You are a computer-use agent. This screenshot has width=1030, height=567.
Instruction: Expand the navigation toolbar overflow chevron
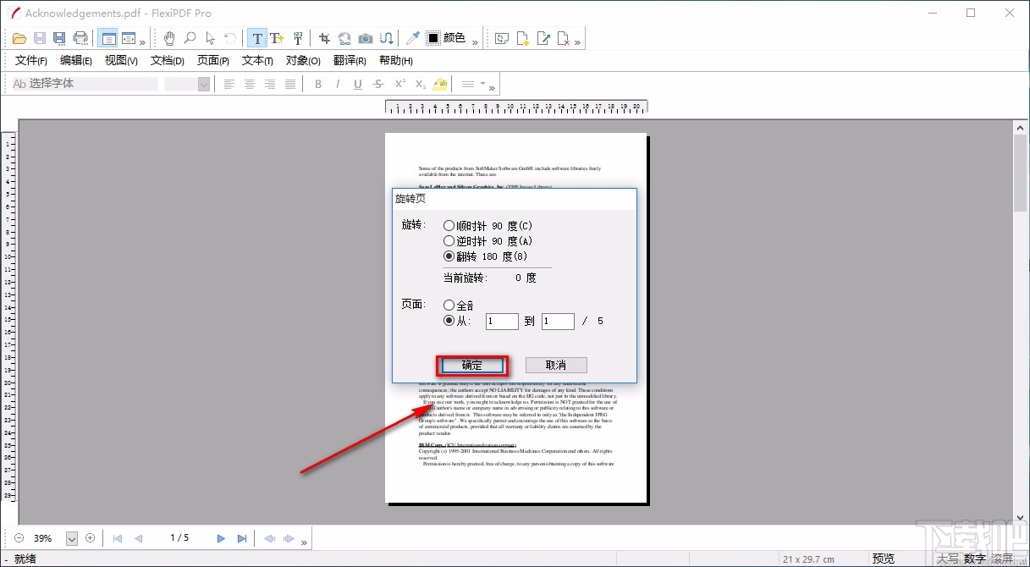(304, 541)
